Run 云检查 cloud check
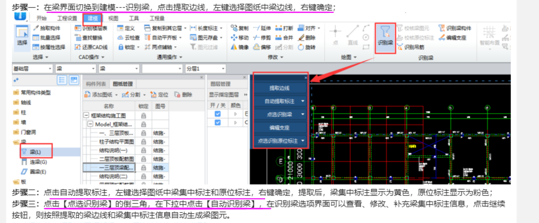539x223 pixels. coord(128,37)
